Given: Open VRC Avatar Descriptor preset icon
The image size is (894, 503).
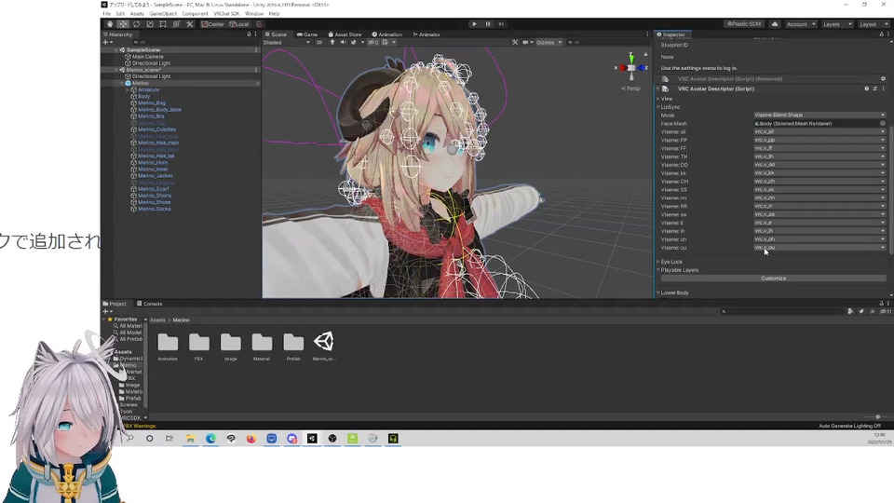Looking at the screenshot, I should [x=874, y=89].
